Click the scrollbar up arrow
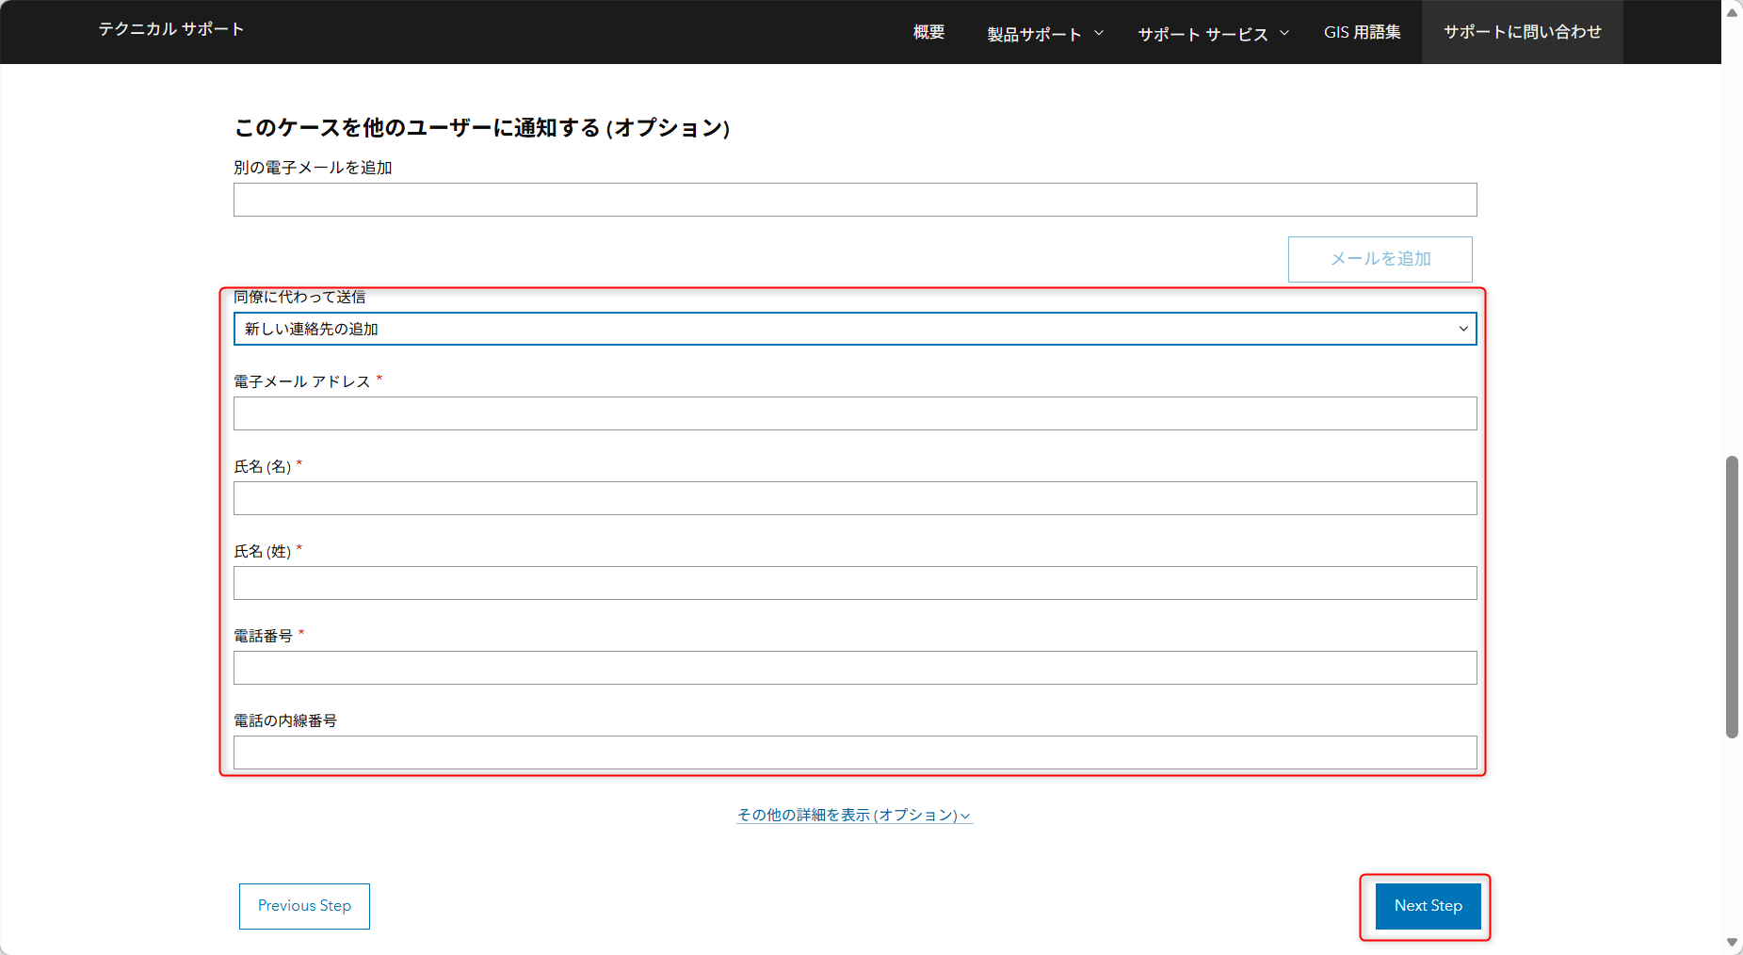Viewport: 1743px width, 955px height. pyautogui.click(x=1732, y=12)
